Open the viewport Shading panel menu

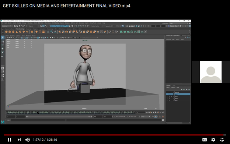coord(12,36)
